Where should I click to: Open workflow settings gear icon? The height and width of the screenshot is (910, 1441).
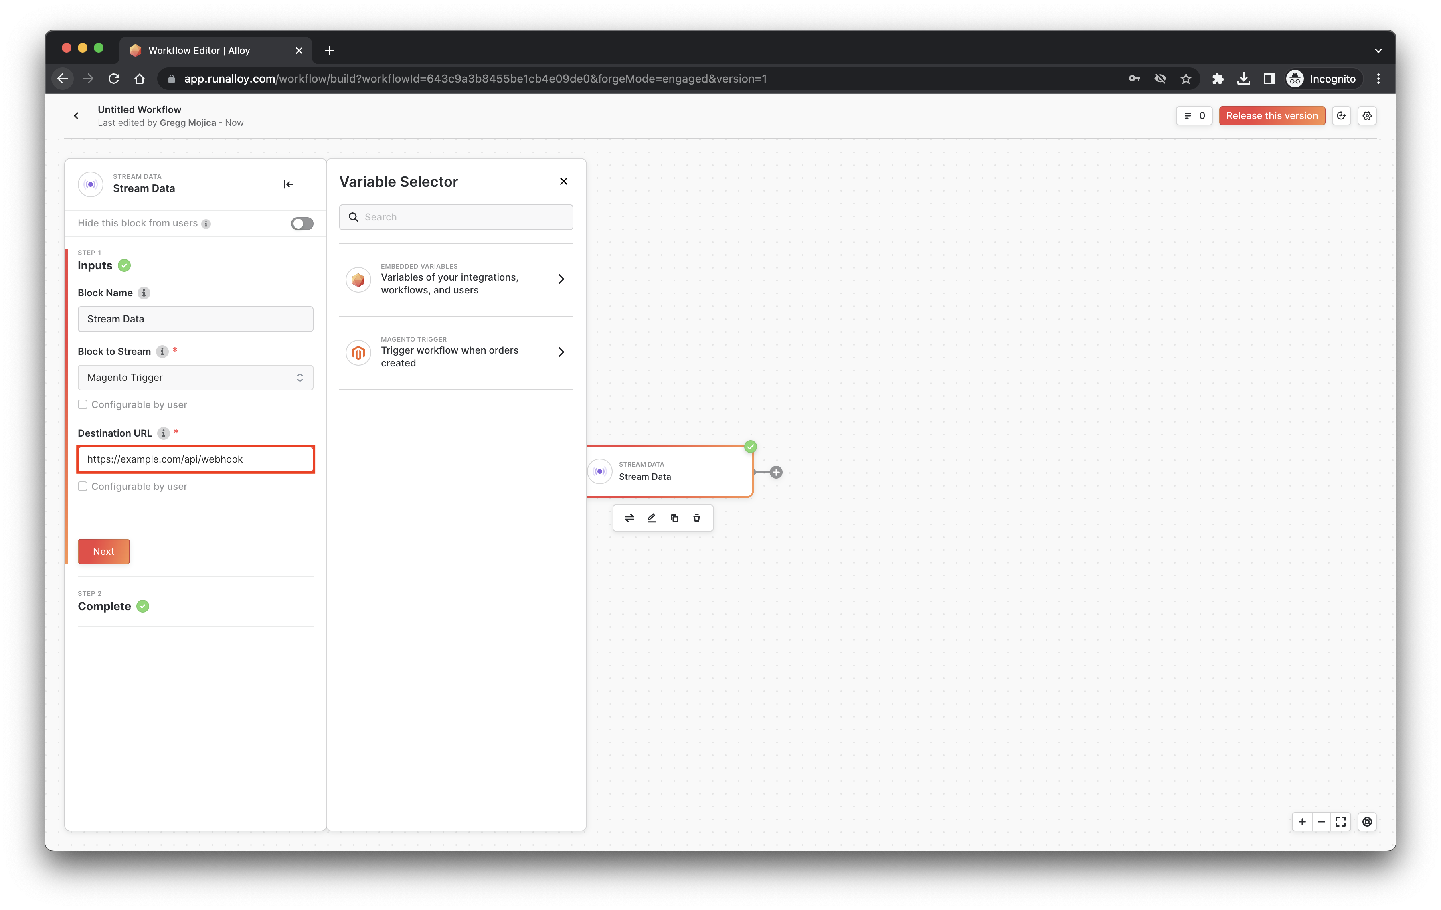coord(1367,116)
